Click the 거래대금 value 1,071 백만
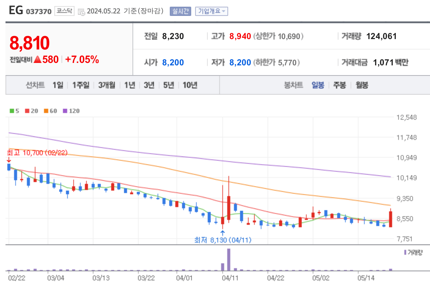The image size is (430, 292). click(391, 63)
